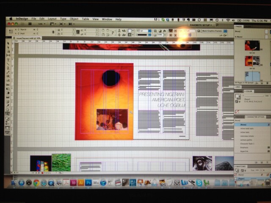
Task: Open the InDesign icon in the Dock
Action: click(73, 183)
